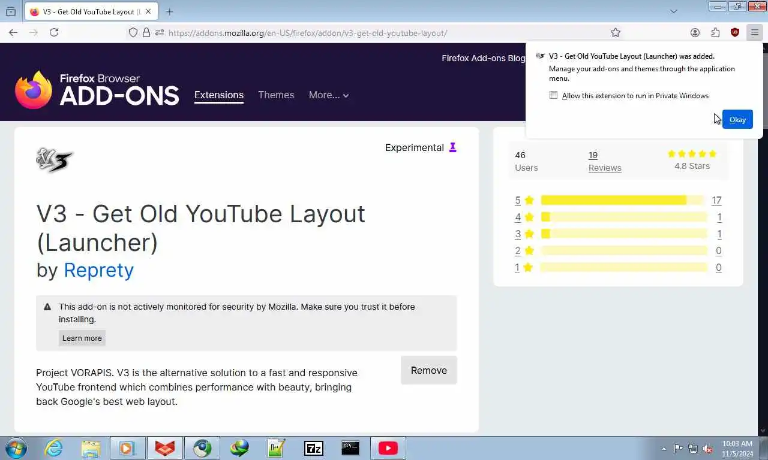Screen dimensions: 768x460
Task: Click the 46 Users count text
Action: point(526,161)
